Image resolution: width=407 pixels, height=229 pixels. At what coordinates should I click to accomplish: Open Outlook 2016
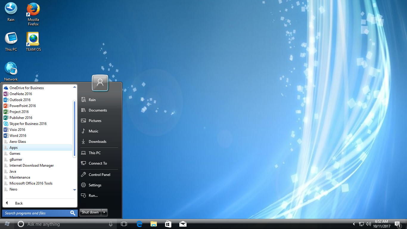(x=38, y=100)
